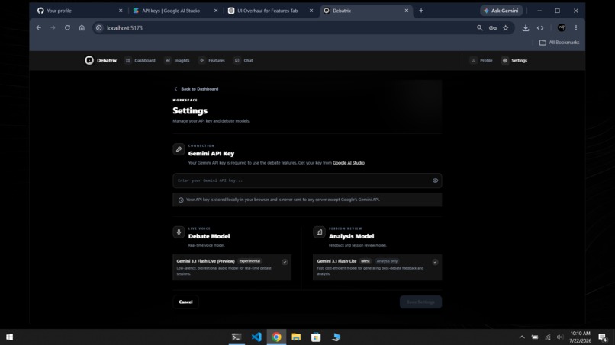Image resolution: width=615 pixels, height=345 pixels.
Task: Click the volume icon in system tray
Action: coord(560,337)
